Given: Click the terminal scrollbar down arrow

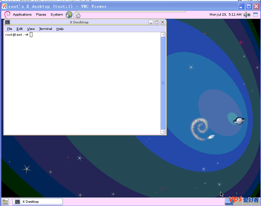Looking at the screenshot, I should 163,132.
